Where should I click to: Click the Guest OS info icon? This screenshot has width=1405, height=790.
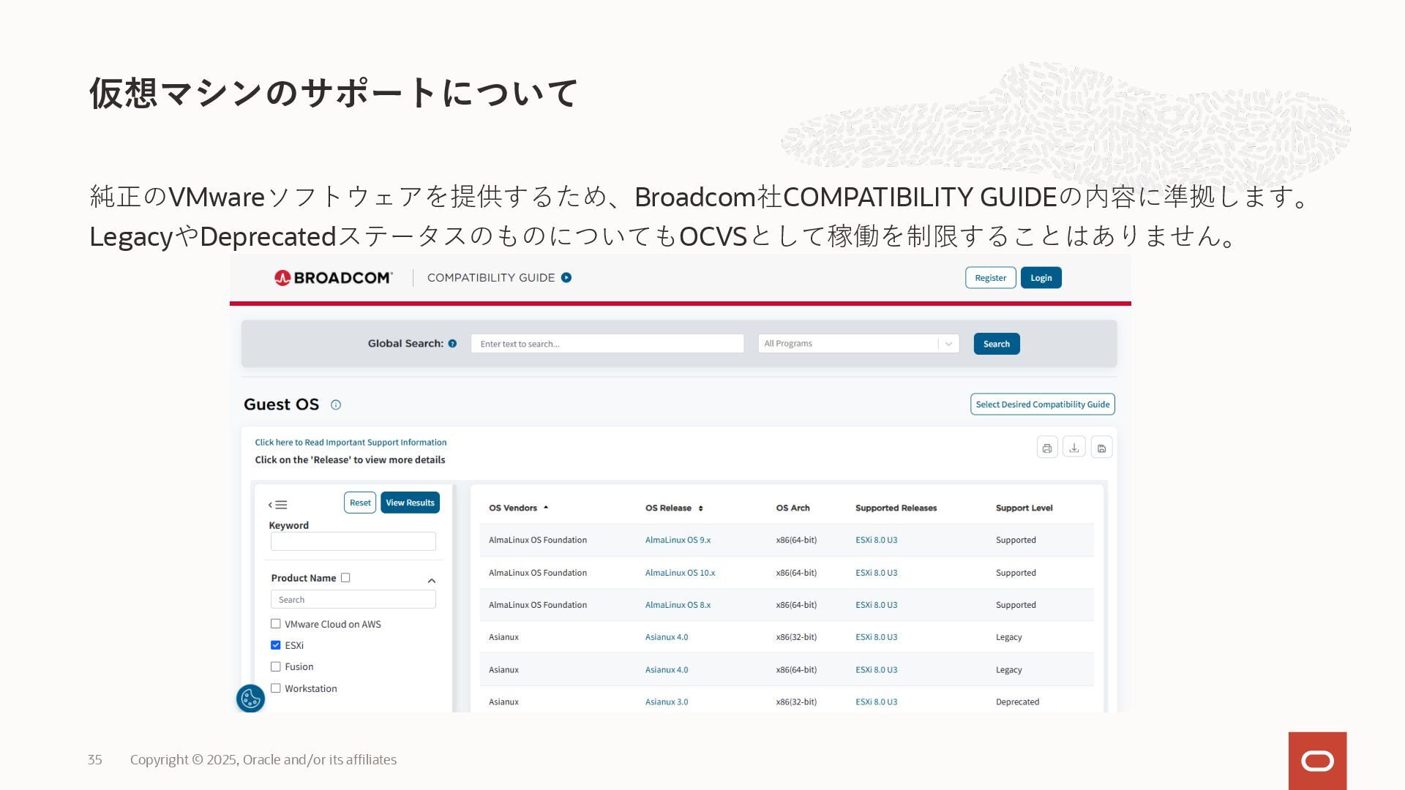click(x=336, y=405)
